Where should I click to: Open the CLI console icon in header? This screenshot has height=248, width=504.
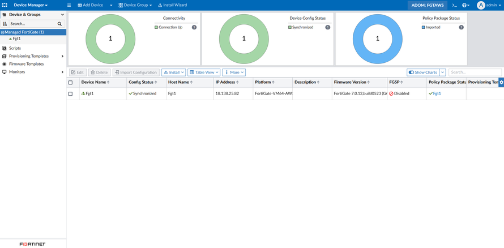[454, 5]
